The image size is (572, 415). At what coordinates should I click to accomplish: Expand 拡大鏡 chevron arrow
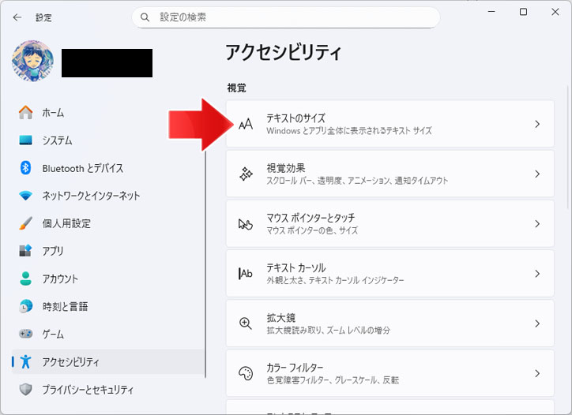point(537,323)
